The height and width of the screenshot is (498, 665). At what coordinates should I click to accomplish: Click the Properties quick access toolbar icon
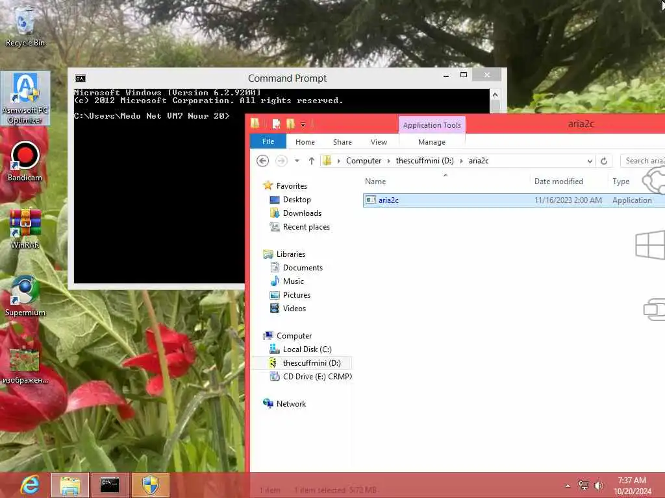(x=276, y=124)
